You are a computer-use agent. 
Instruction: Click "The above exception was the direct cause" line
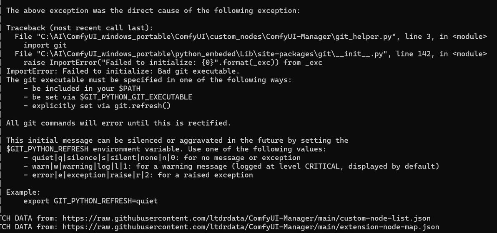point(153,10)
